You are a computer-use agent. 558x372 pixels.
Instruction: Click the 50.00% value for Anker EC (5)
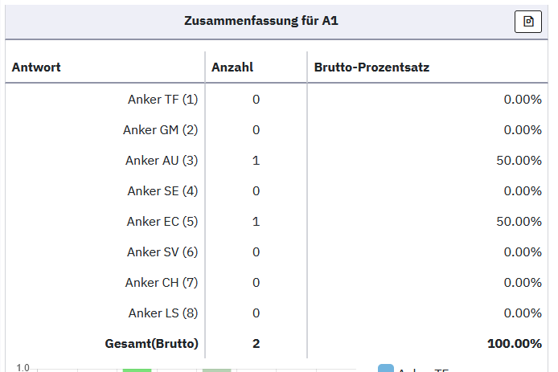click(519, 222)
